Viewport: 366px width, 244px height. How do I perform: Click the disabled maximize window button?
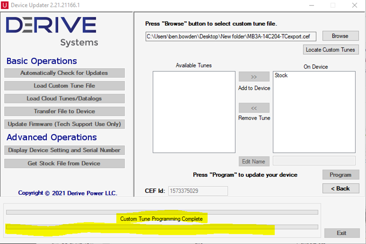tap(333, 5)
